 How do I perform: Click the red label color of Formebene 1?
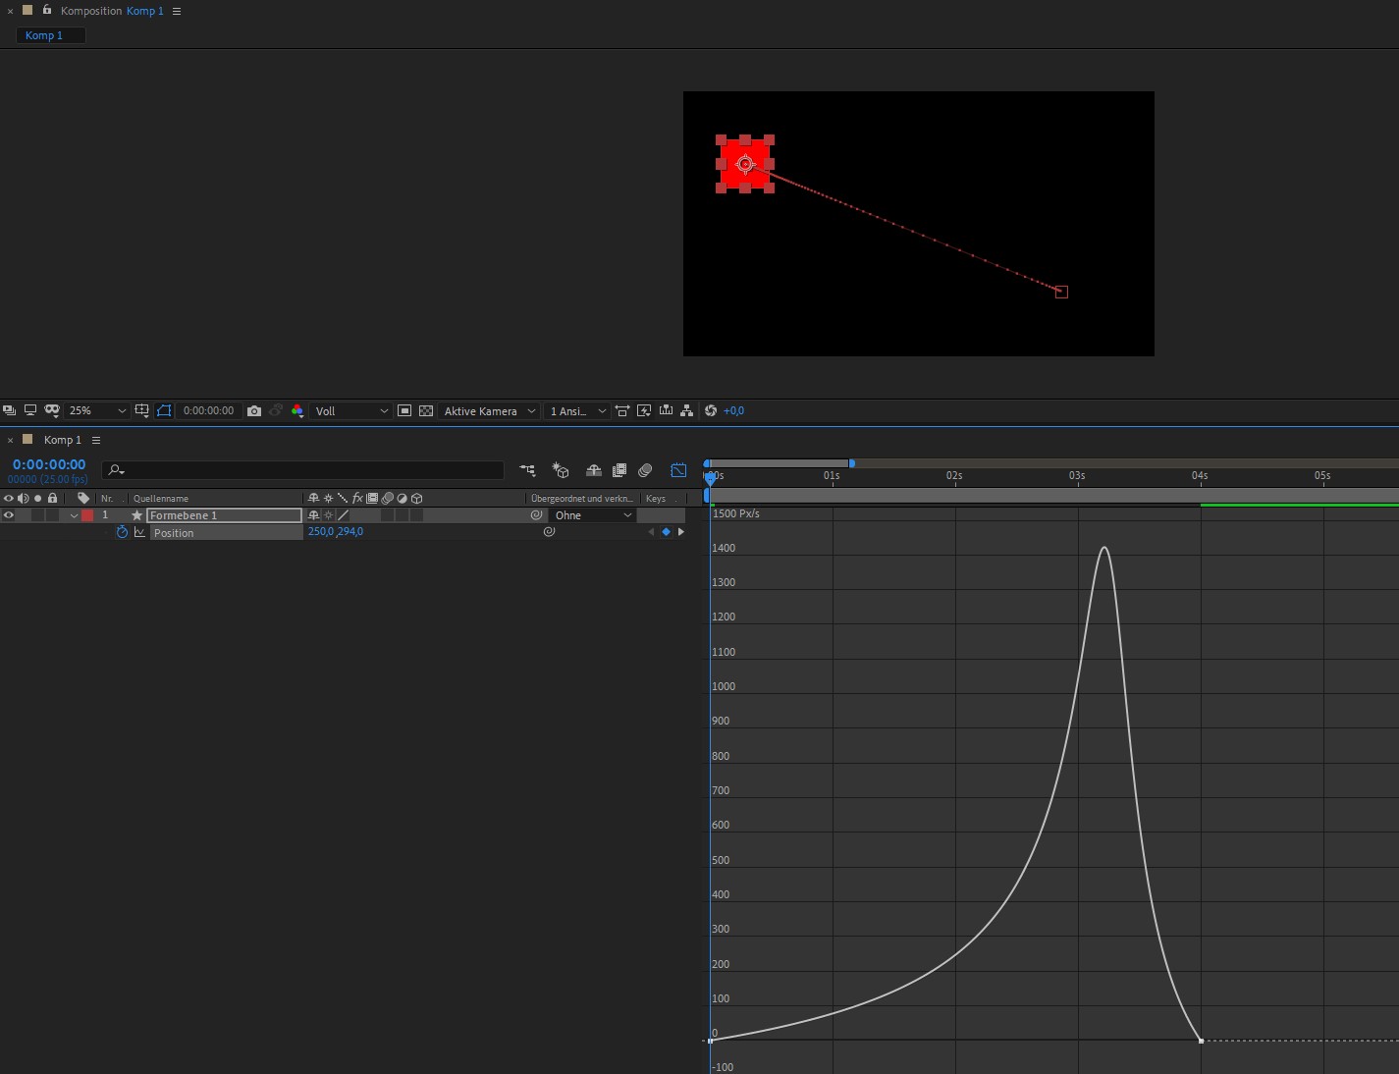[87, 515]
